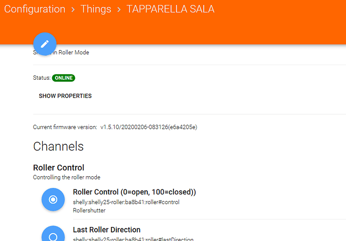Click the Channels section heading

tap(58, 146)
